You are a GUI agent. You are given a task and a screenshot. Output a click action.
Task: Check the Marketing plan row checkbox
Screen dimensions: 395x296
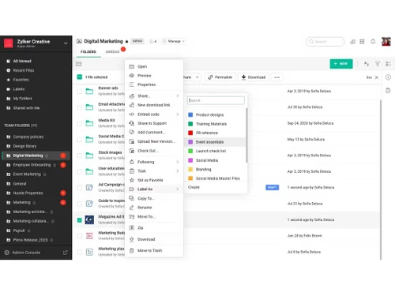point(80,252)
